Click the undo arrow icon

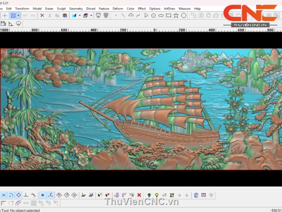(x=25, y=15)
